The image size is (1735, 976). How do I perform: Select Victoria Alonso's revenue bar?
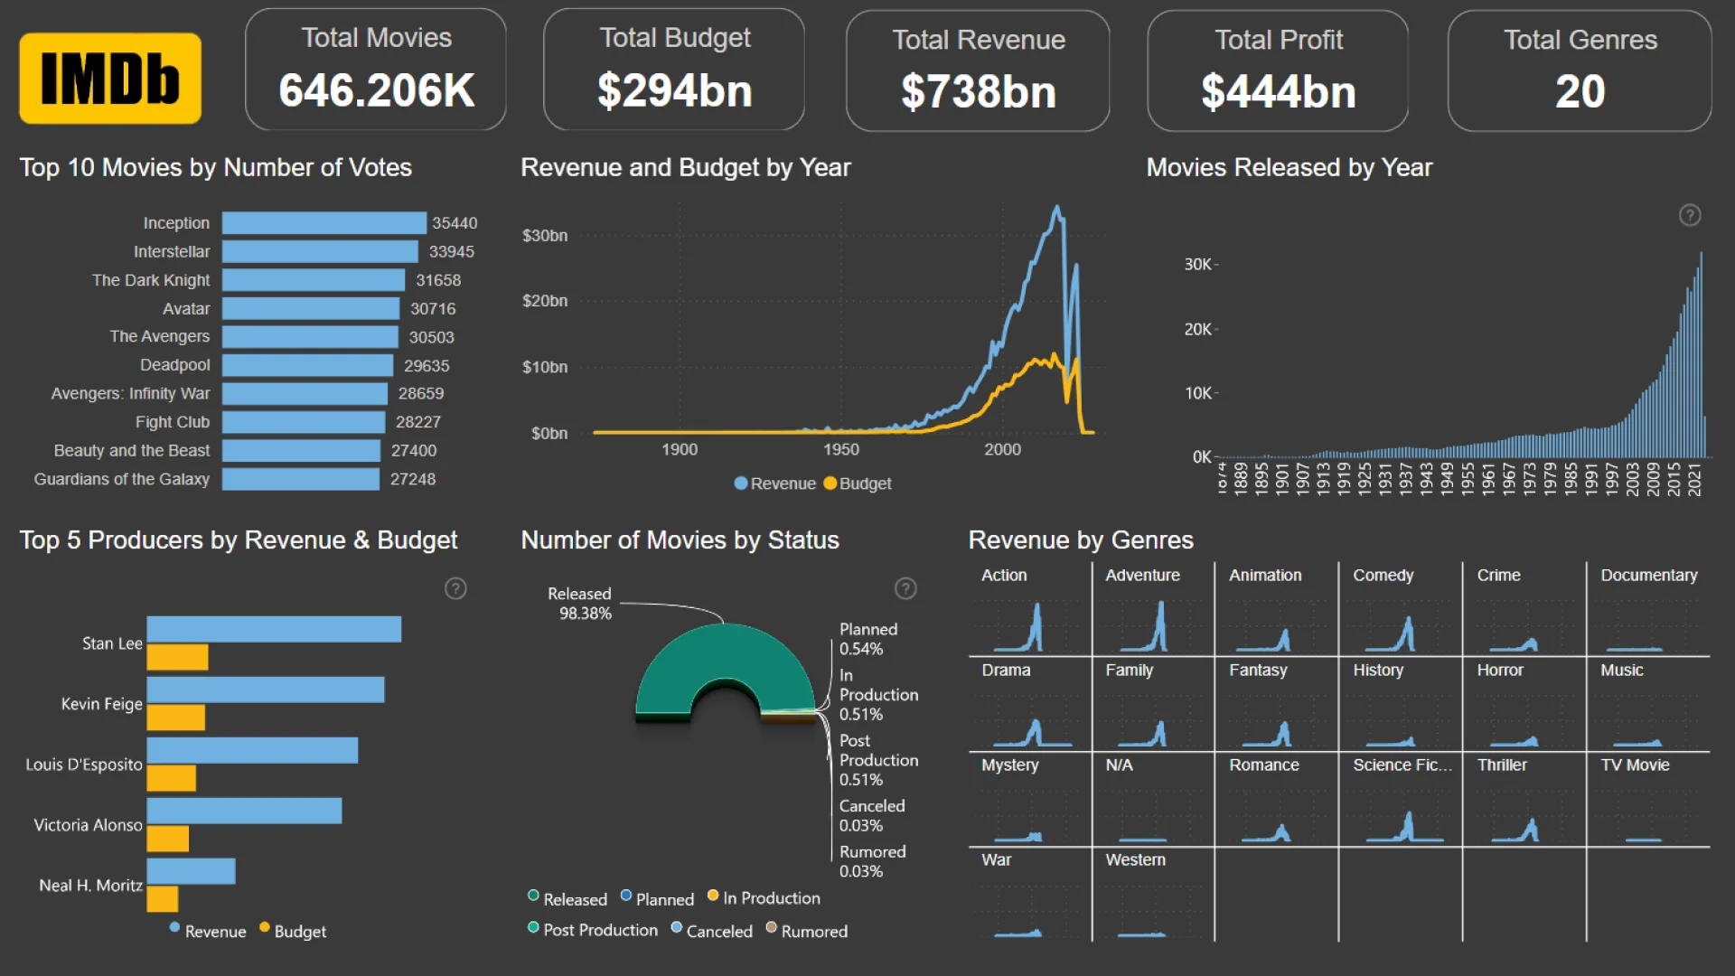coord(244,811)
